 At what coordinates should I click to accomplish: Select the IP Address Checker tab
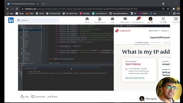pos(142,43)
